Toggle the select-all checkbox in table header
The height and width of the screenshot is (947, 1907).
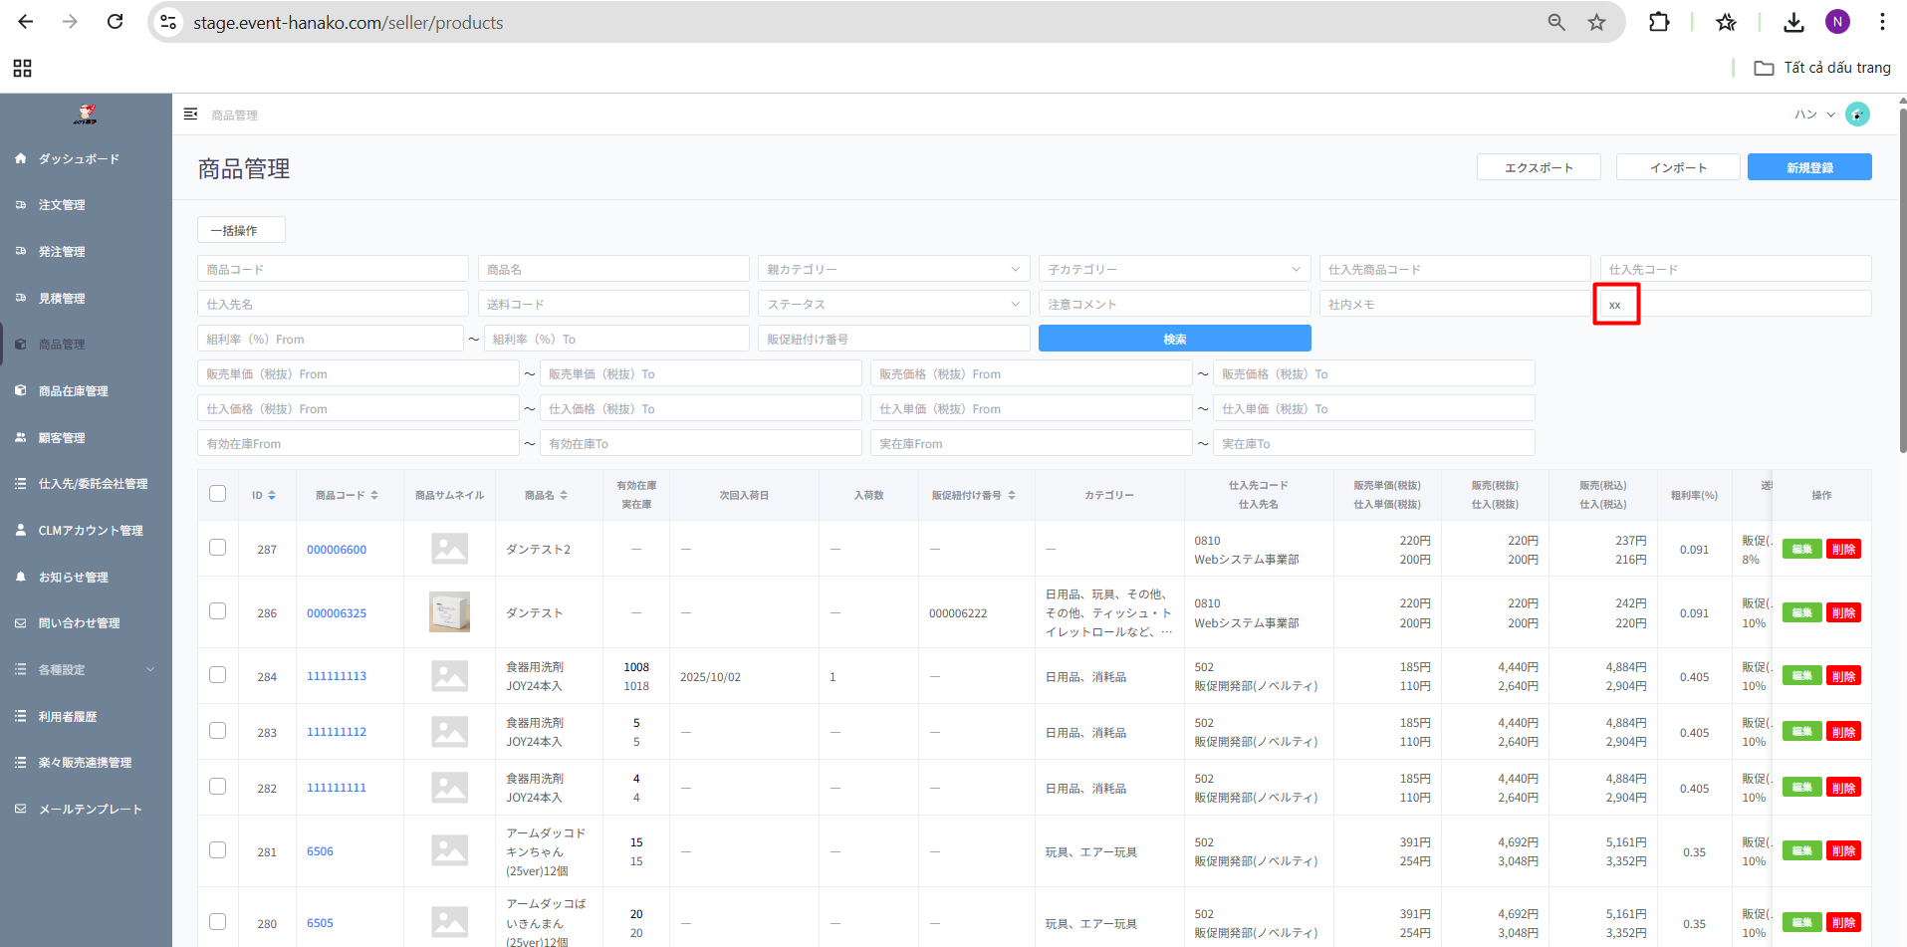coord(218,494)
